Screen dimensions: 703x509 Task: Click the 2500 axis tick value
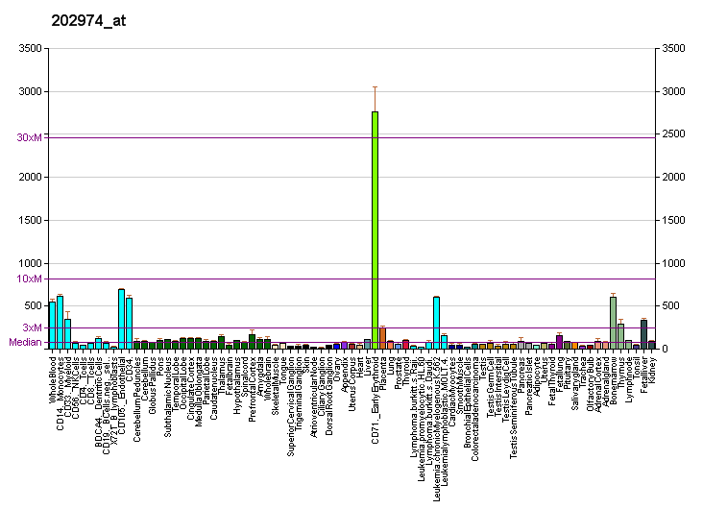673,134
